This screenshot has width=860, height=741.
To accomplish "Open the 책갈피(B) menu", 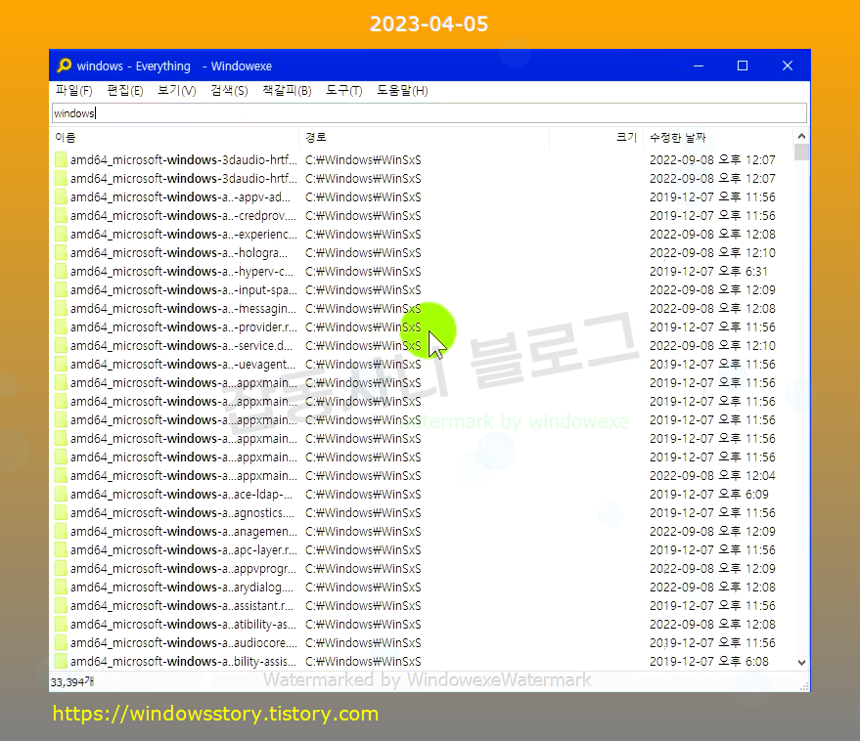I will tap(287, 91).
